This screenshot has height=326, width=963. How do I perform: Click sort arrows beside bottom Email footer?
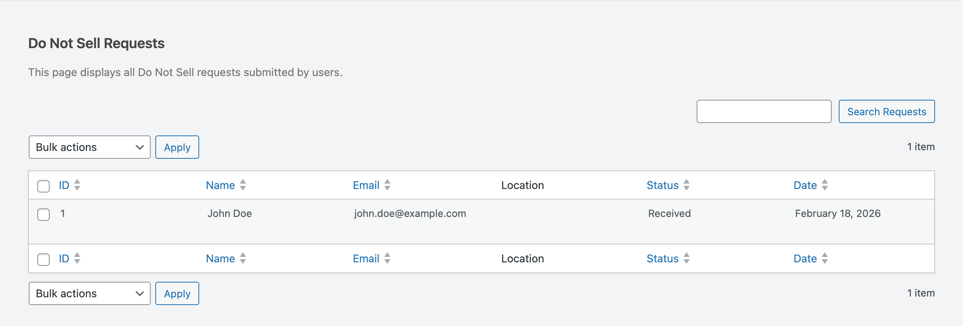(387, 258)
